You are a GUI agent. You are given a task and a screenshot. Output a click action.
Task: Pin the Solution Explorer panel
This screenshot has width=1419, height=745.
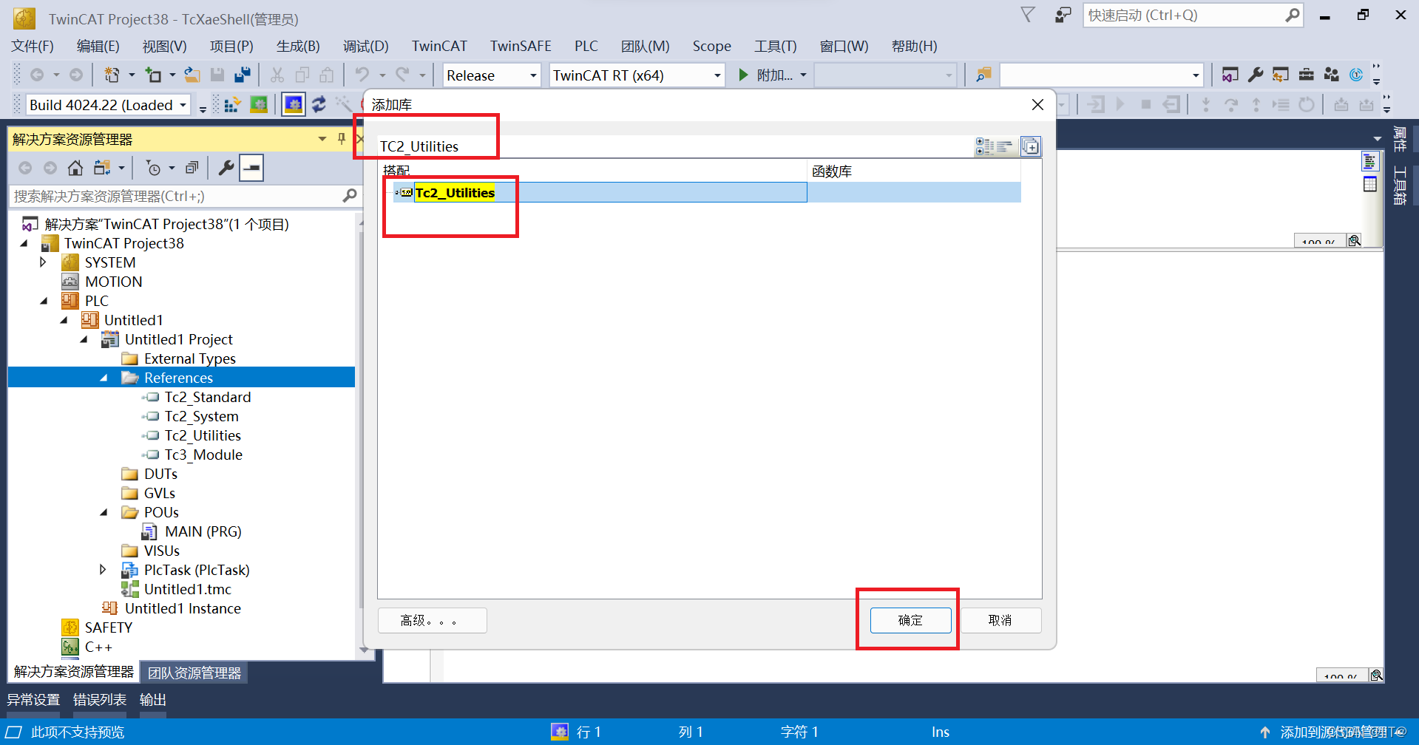click(341, 139)
